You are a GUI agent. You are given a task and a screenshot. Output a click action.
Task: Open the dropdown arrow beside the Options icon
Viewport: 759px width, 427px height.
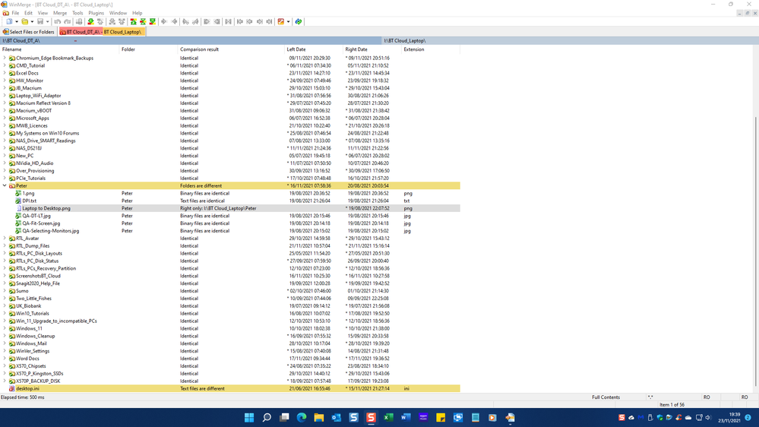288,22
